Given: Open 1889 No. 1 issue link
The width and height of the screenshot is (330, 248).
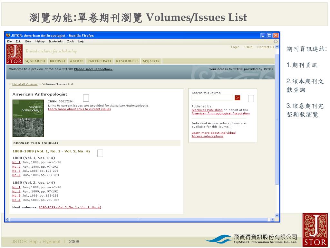Looking at the screenshot, I should click(16, 187).
